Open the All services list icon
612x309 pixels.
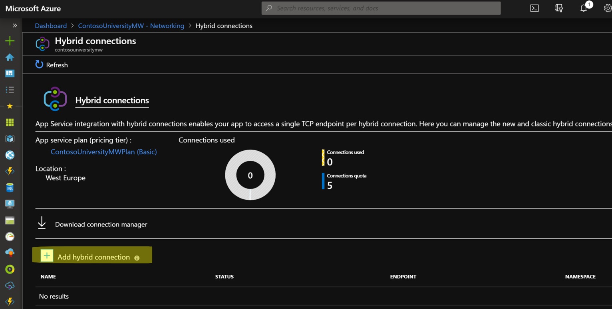tap(10, 89)
